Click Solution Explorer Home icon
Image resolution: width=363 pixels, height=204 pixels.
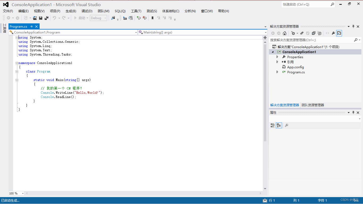point(285,33)
